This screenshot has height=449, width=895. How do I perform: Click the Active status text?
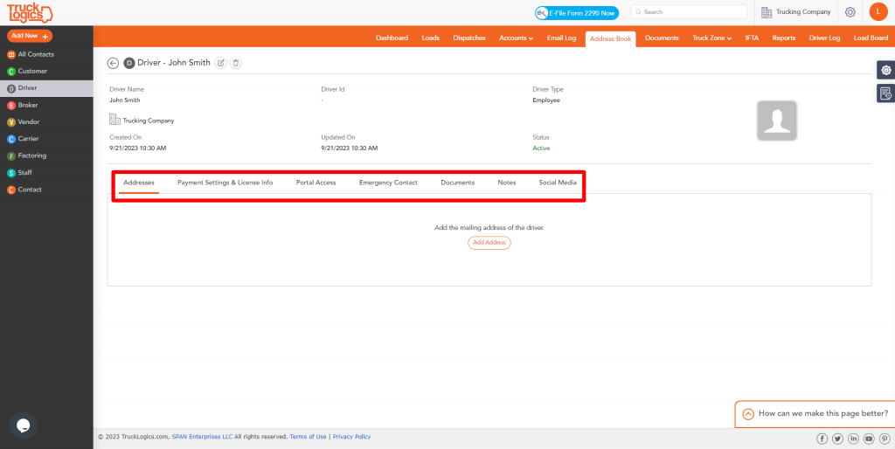point(541,149)
